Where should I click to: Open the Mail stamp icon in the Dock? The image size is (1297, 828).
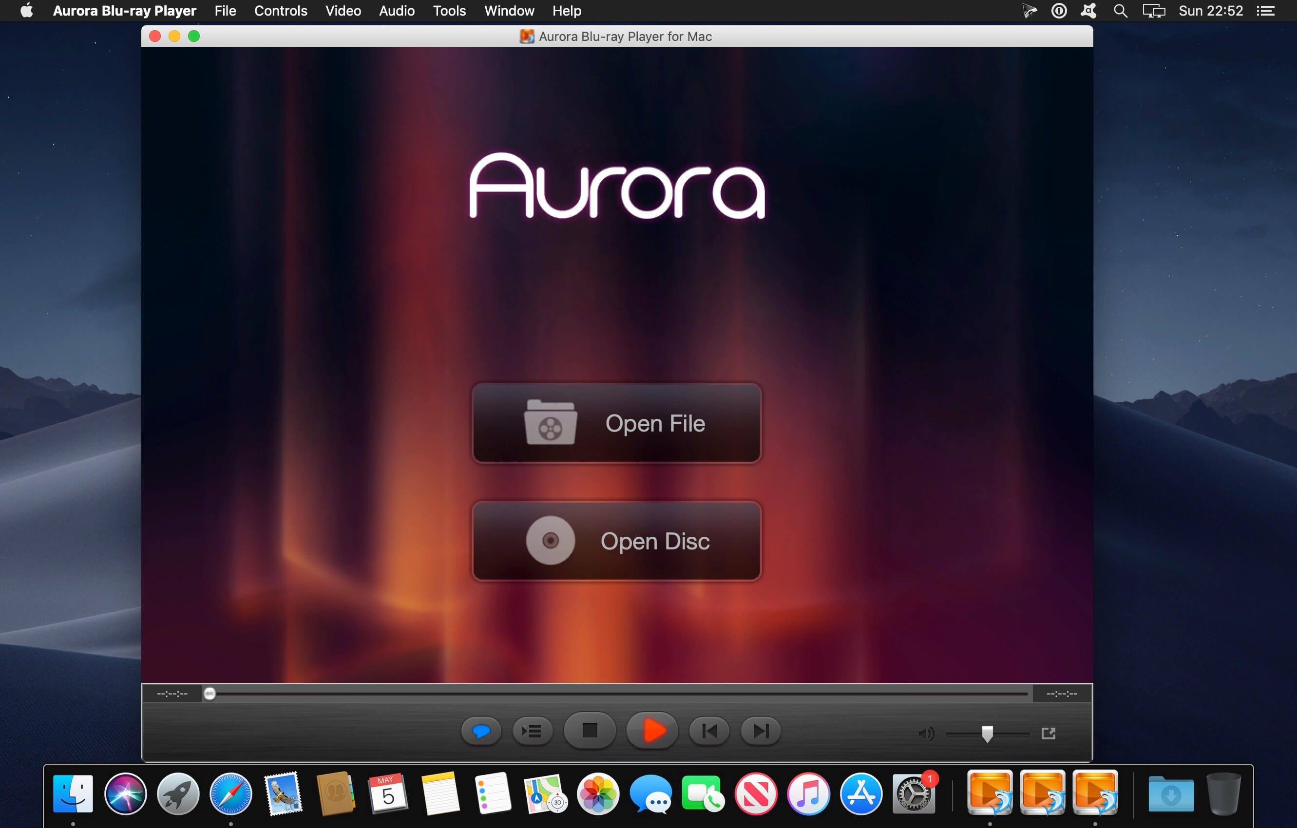pos(283,793)
